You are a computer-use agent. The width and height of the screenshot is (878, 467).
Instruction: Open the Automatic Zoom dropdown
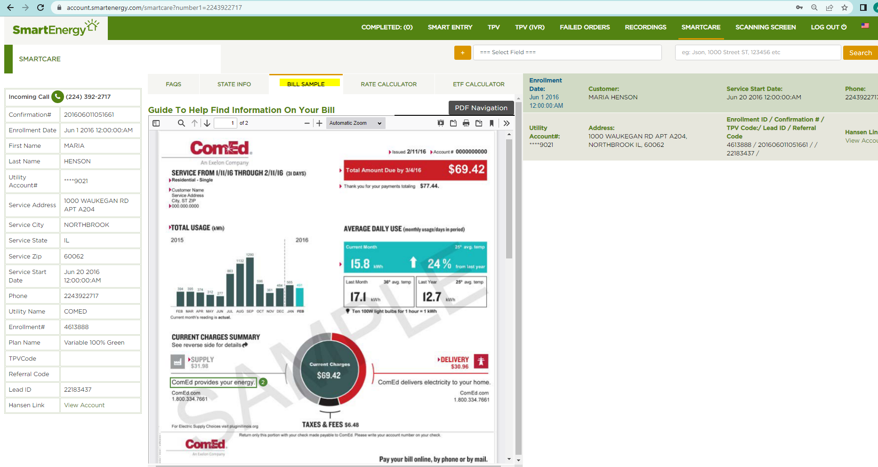point(355,123)
